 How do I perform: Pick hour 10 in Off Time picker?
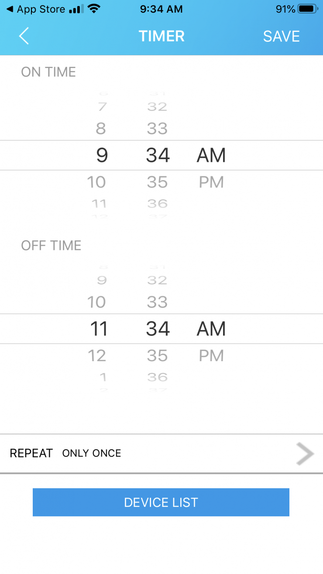coord(96,302)
